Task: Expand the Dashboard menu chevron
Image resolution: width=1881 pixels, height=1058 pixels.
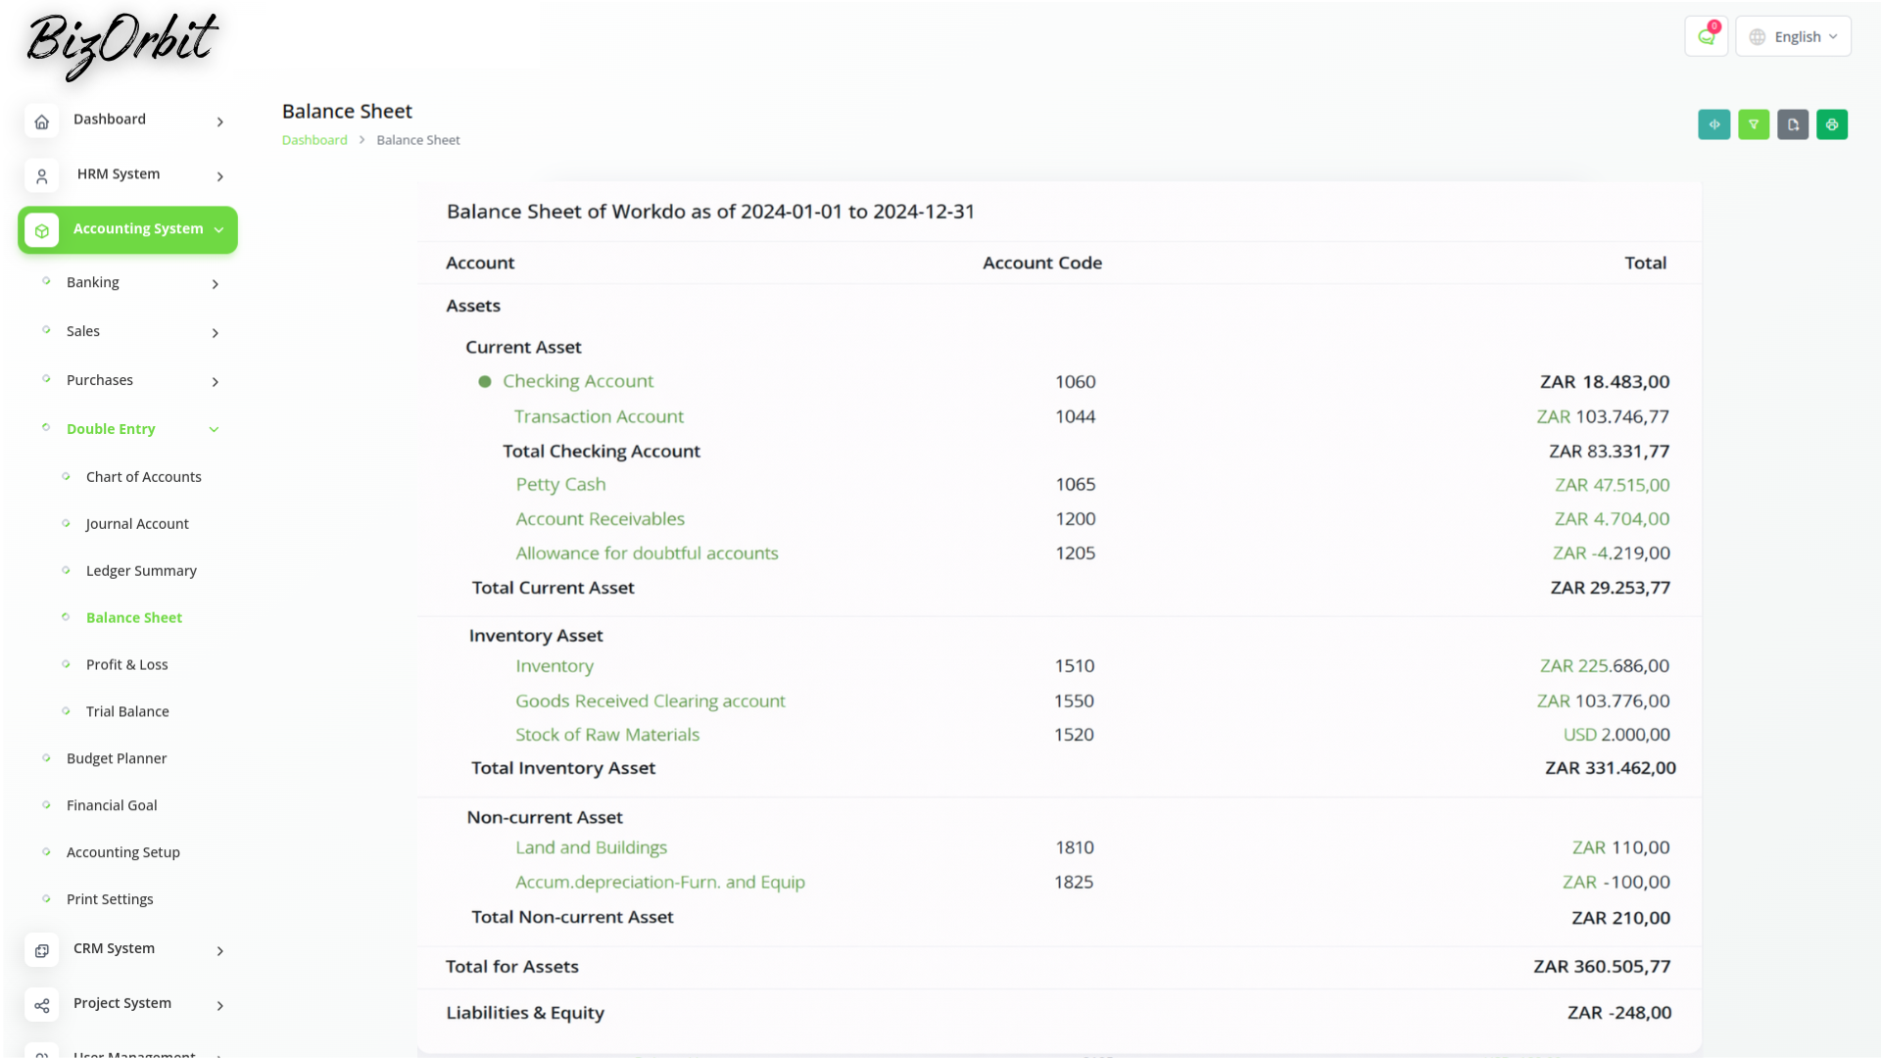Action: pos(219,122)
